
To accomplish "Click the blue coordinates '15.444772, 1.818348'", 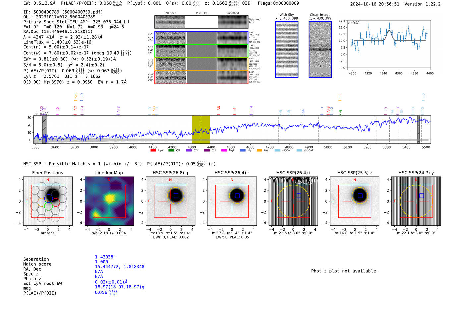I will 120,267.
